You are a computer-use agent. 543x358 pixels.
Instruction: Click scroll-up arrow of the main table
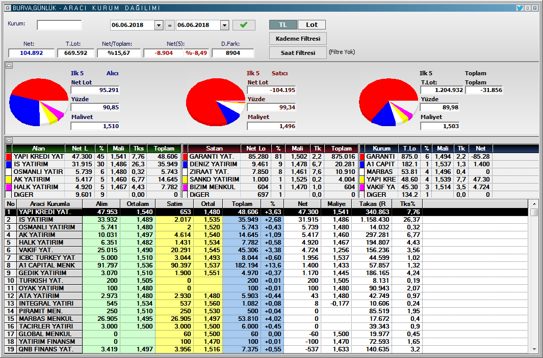(x=534, y=204)
